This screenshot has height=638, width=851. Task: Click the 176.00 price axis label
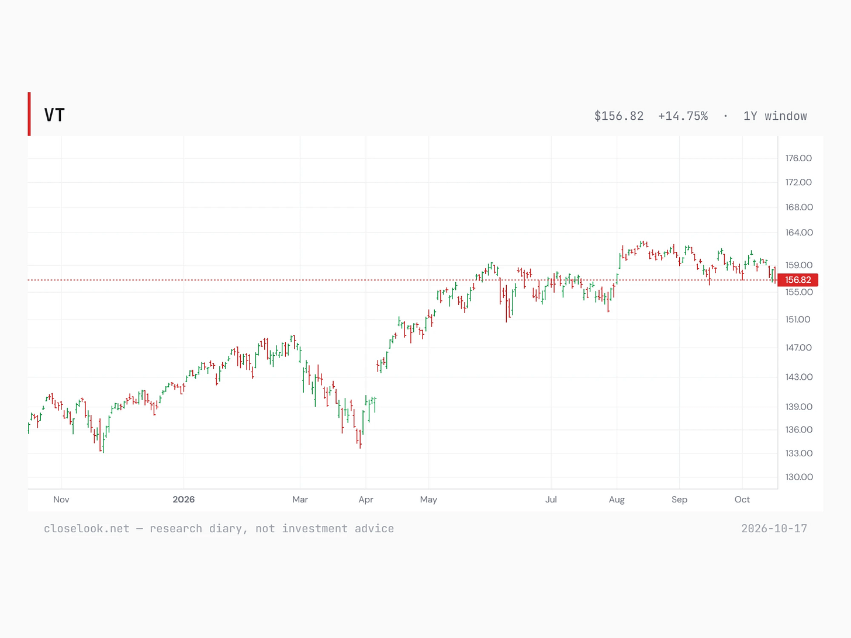click(798, 158)
